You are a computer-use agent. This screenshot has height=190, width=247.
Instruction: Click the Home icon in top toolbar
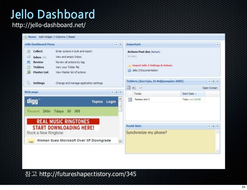pos(25,37)
